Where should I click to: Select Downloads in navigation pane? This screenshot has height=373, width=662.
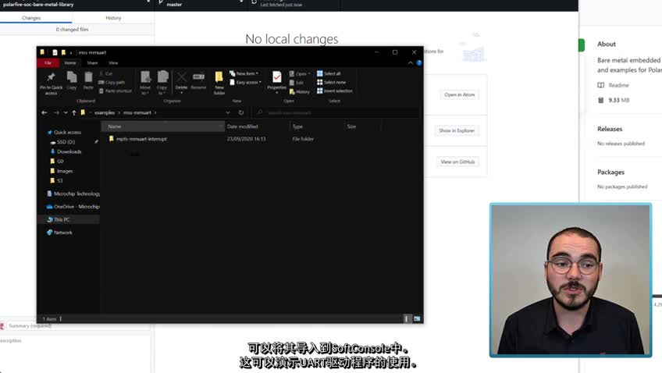(69, 151)
